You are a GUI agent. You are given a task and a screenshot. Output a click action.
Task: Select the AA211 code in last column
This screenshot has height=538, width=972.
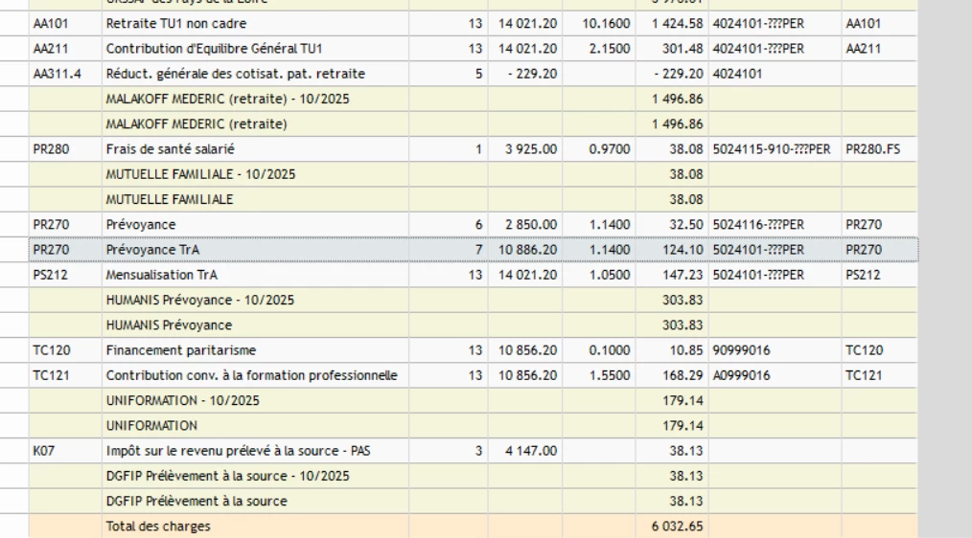coord(879,48)
